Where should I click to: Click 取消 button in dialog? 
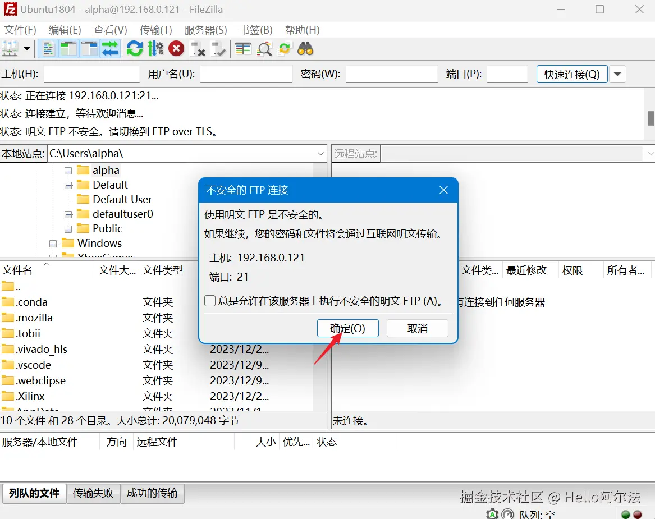[418, 329]
